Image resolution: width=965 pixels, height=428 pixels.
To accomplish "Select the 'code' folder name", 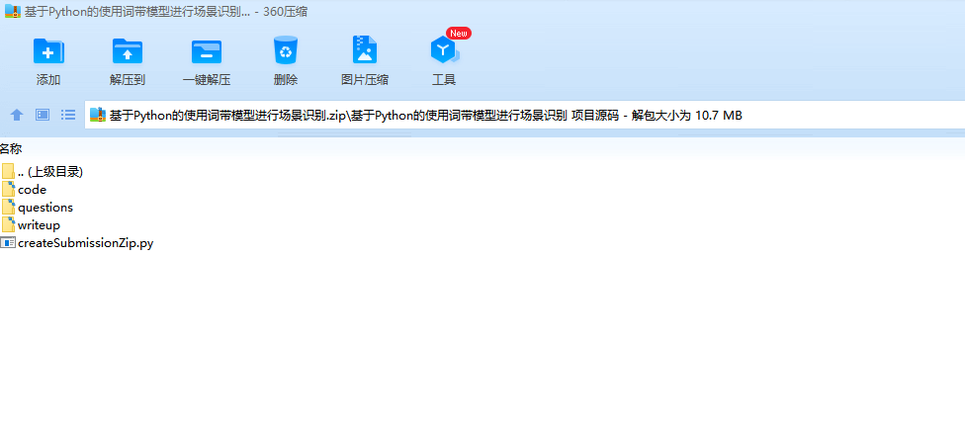I will (x=32, y=190).
